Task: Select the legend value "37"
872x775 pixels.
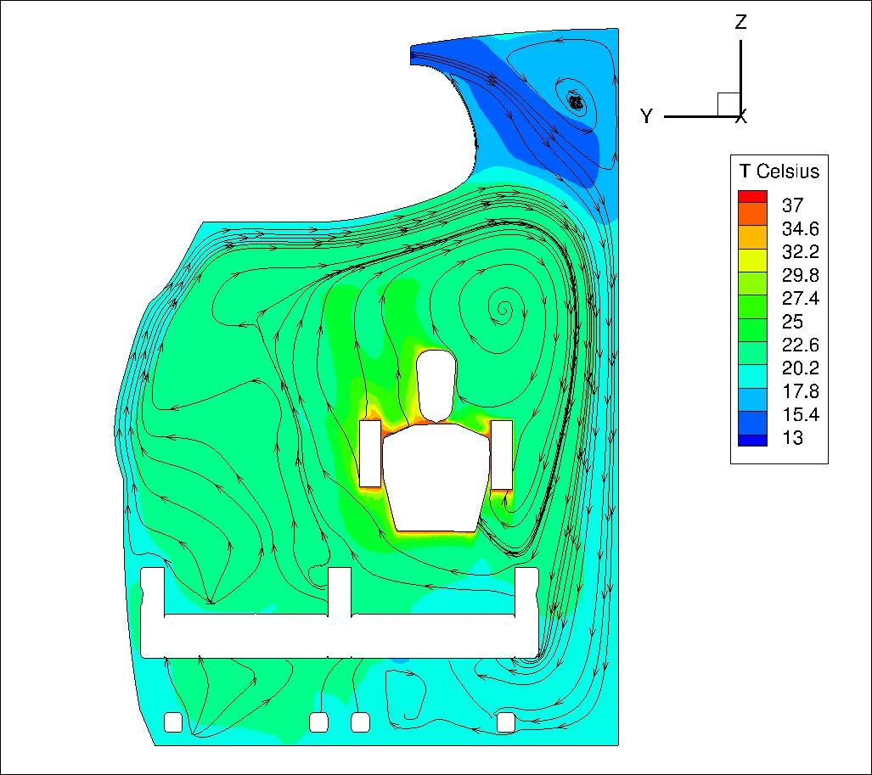Action: 792,205
